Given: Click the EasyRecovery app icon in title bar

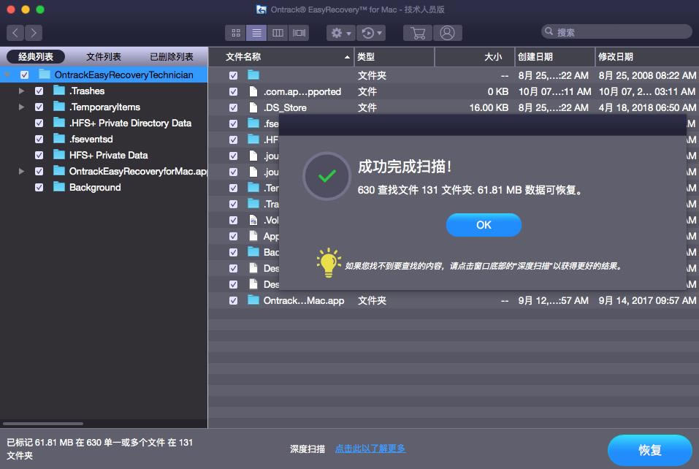Looking at the screenshot, I should pos(261,9).
